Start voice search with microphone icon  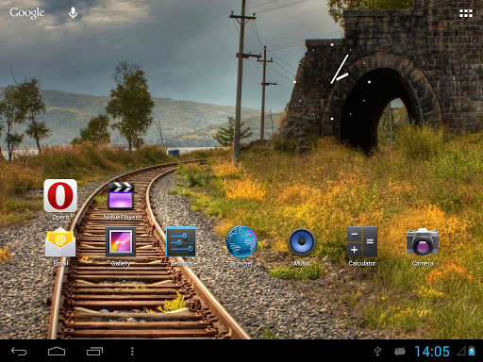pyautogui.click(x=73, y=13)
